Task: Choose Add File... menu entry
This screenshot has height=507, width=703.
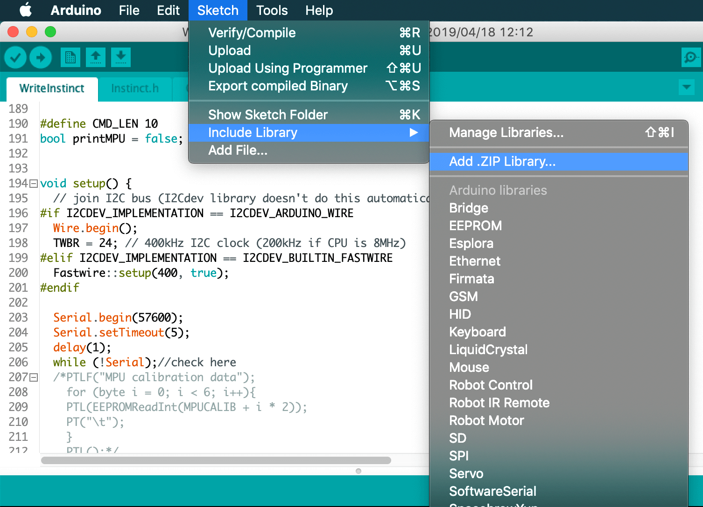Action: (309, 150)
